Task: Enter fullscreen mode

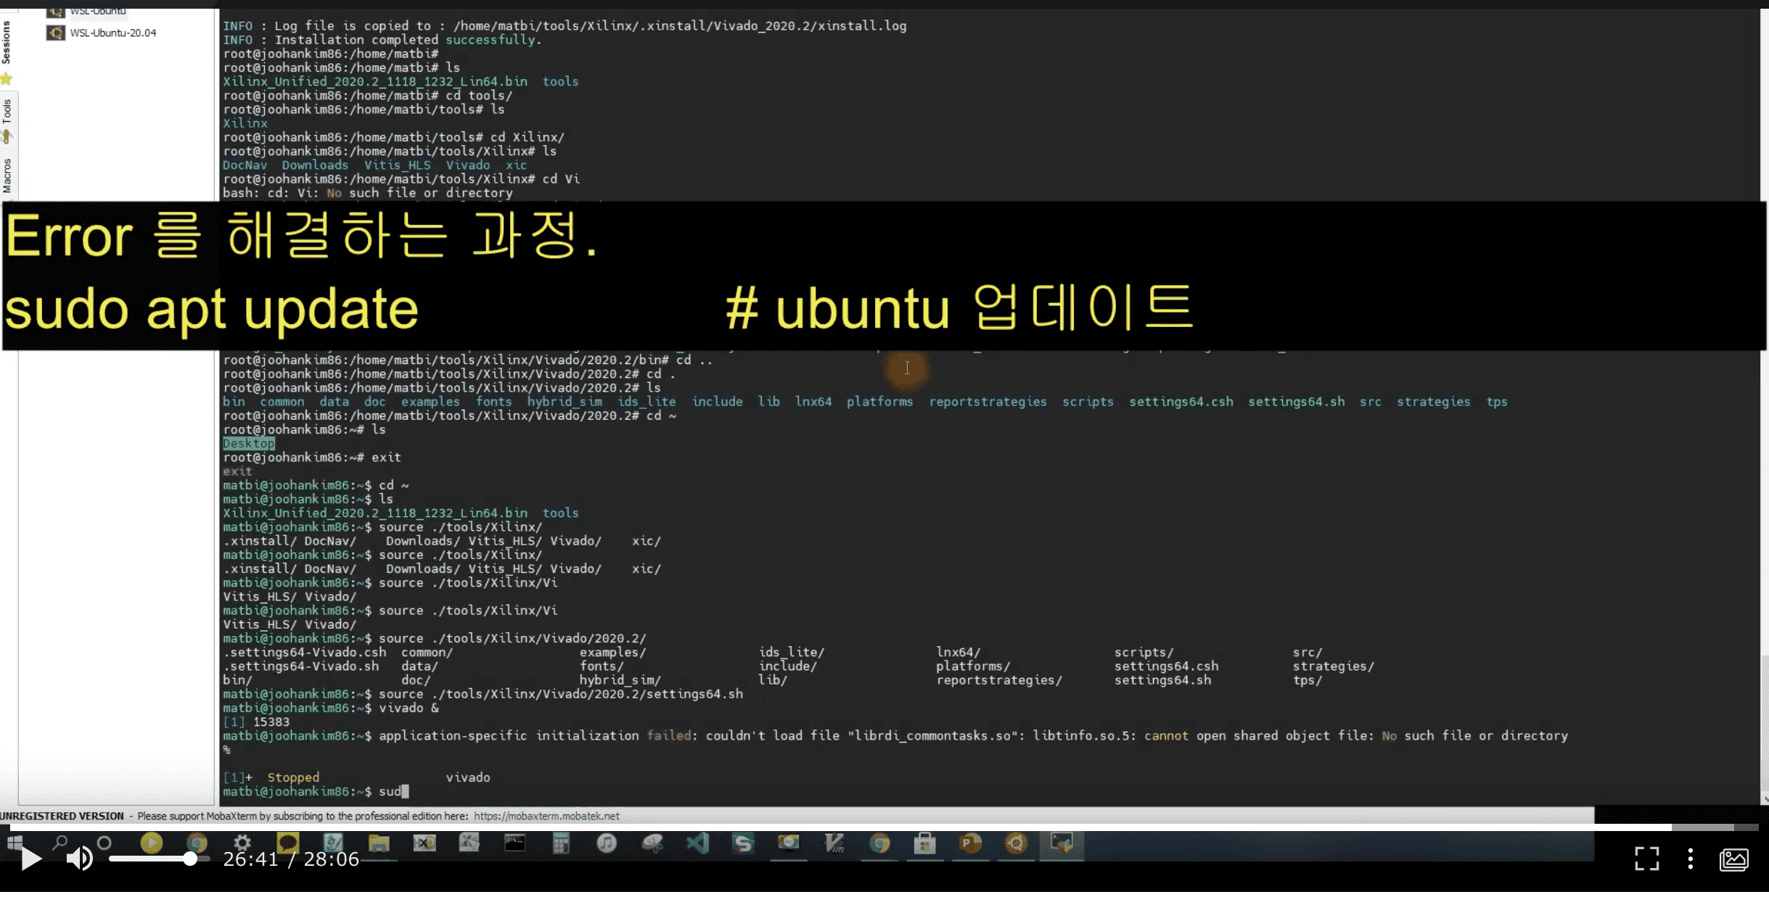Action: tap(1646, 859)
